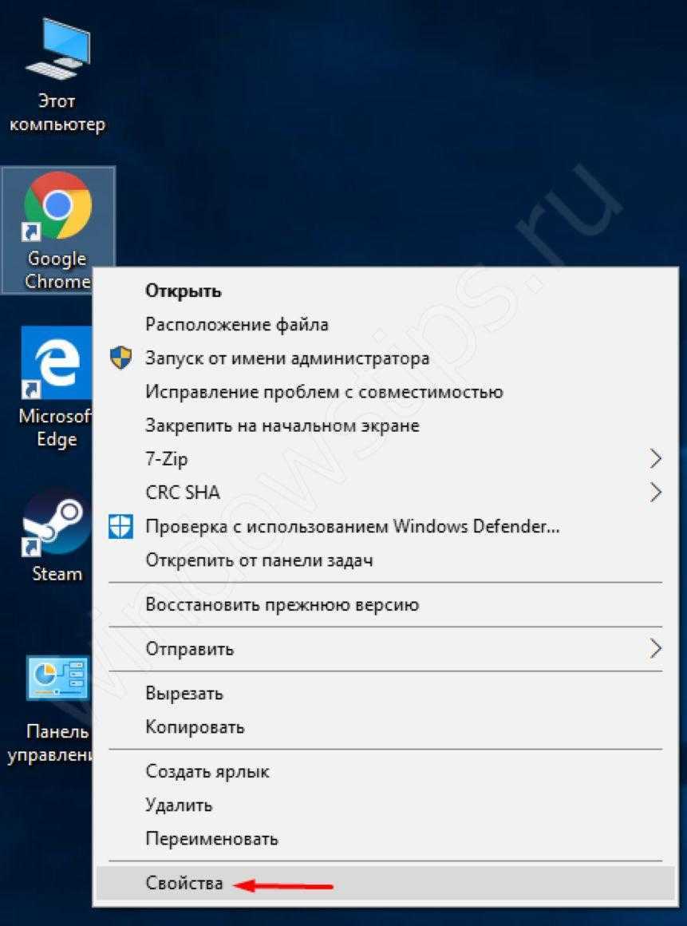Screen dimensions: 687x926
Task: Expand the 7-Zip submenu arrow
Action: [655, 459]
